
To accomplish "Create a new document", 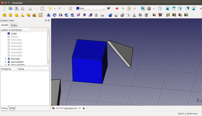I will pos(5,8).
